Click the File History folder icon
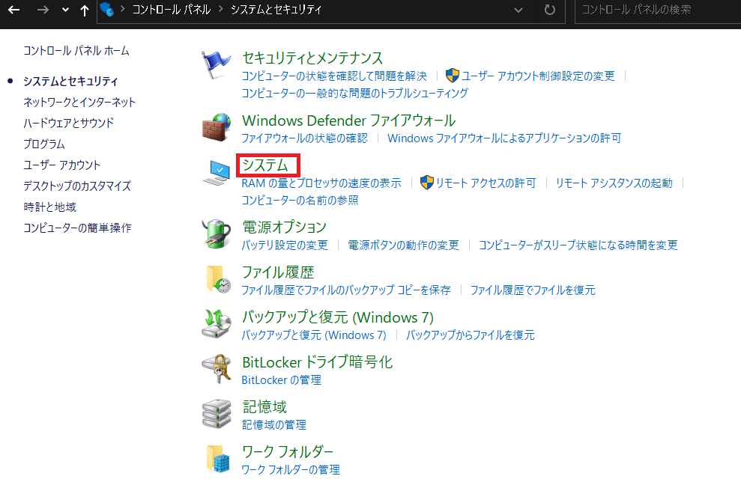 coord(217,279)
